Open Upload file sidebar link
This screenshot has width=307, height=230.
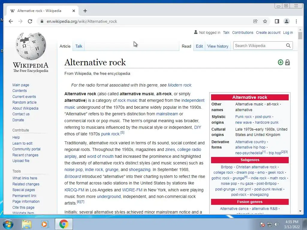point(21,161)
